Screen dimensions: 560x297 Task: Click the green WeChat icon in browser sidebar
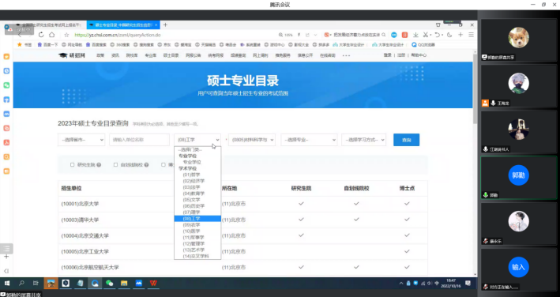tap(6, 85)
